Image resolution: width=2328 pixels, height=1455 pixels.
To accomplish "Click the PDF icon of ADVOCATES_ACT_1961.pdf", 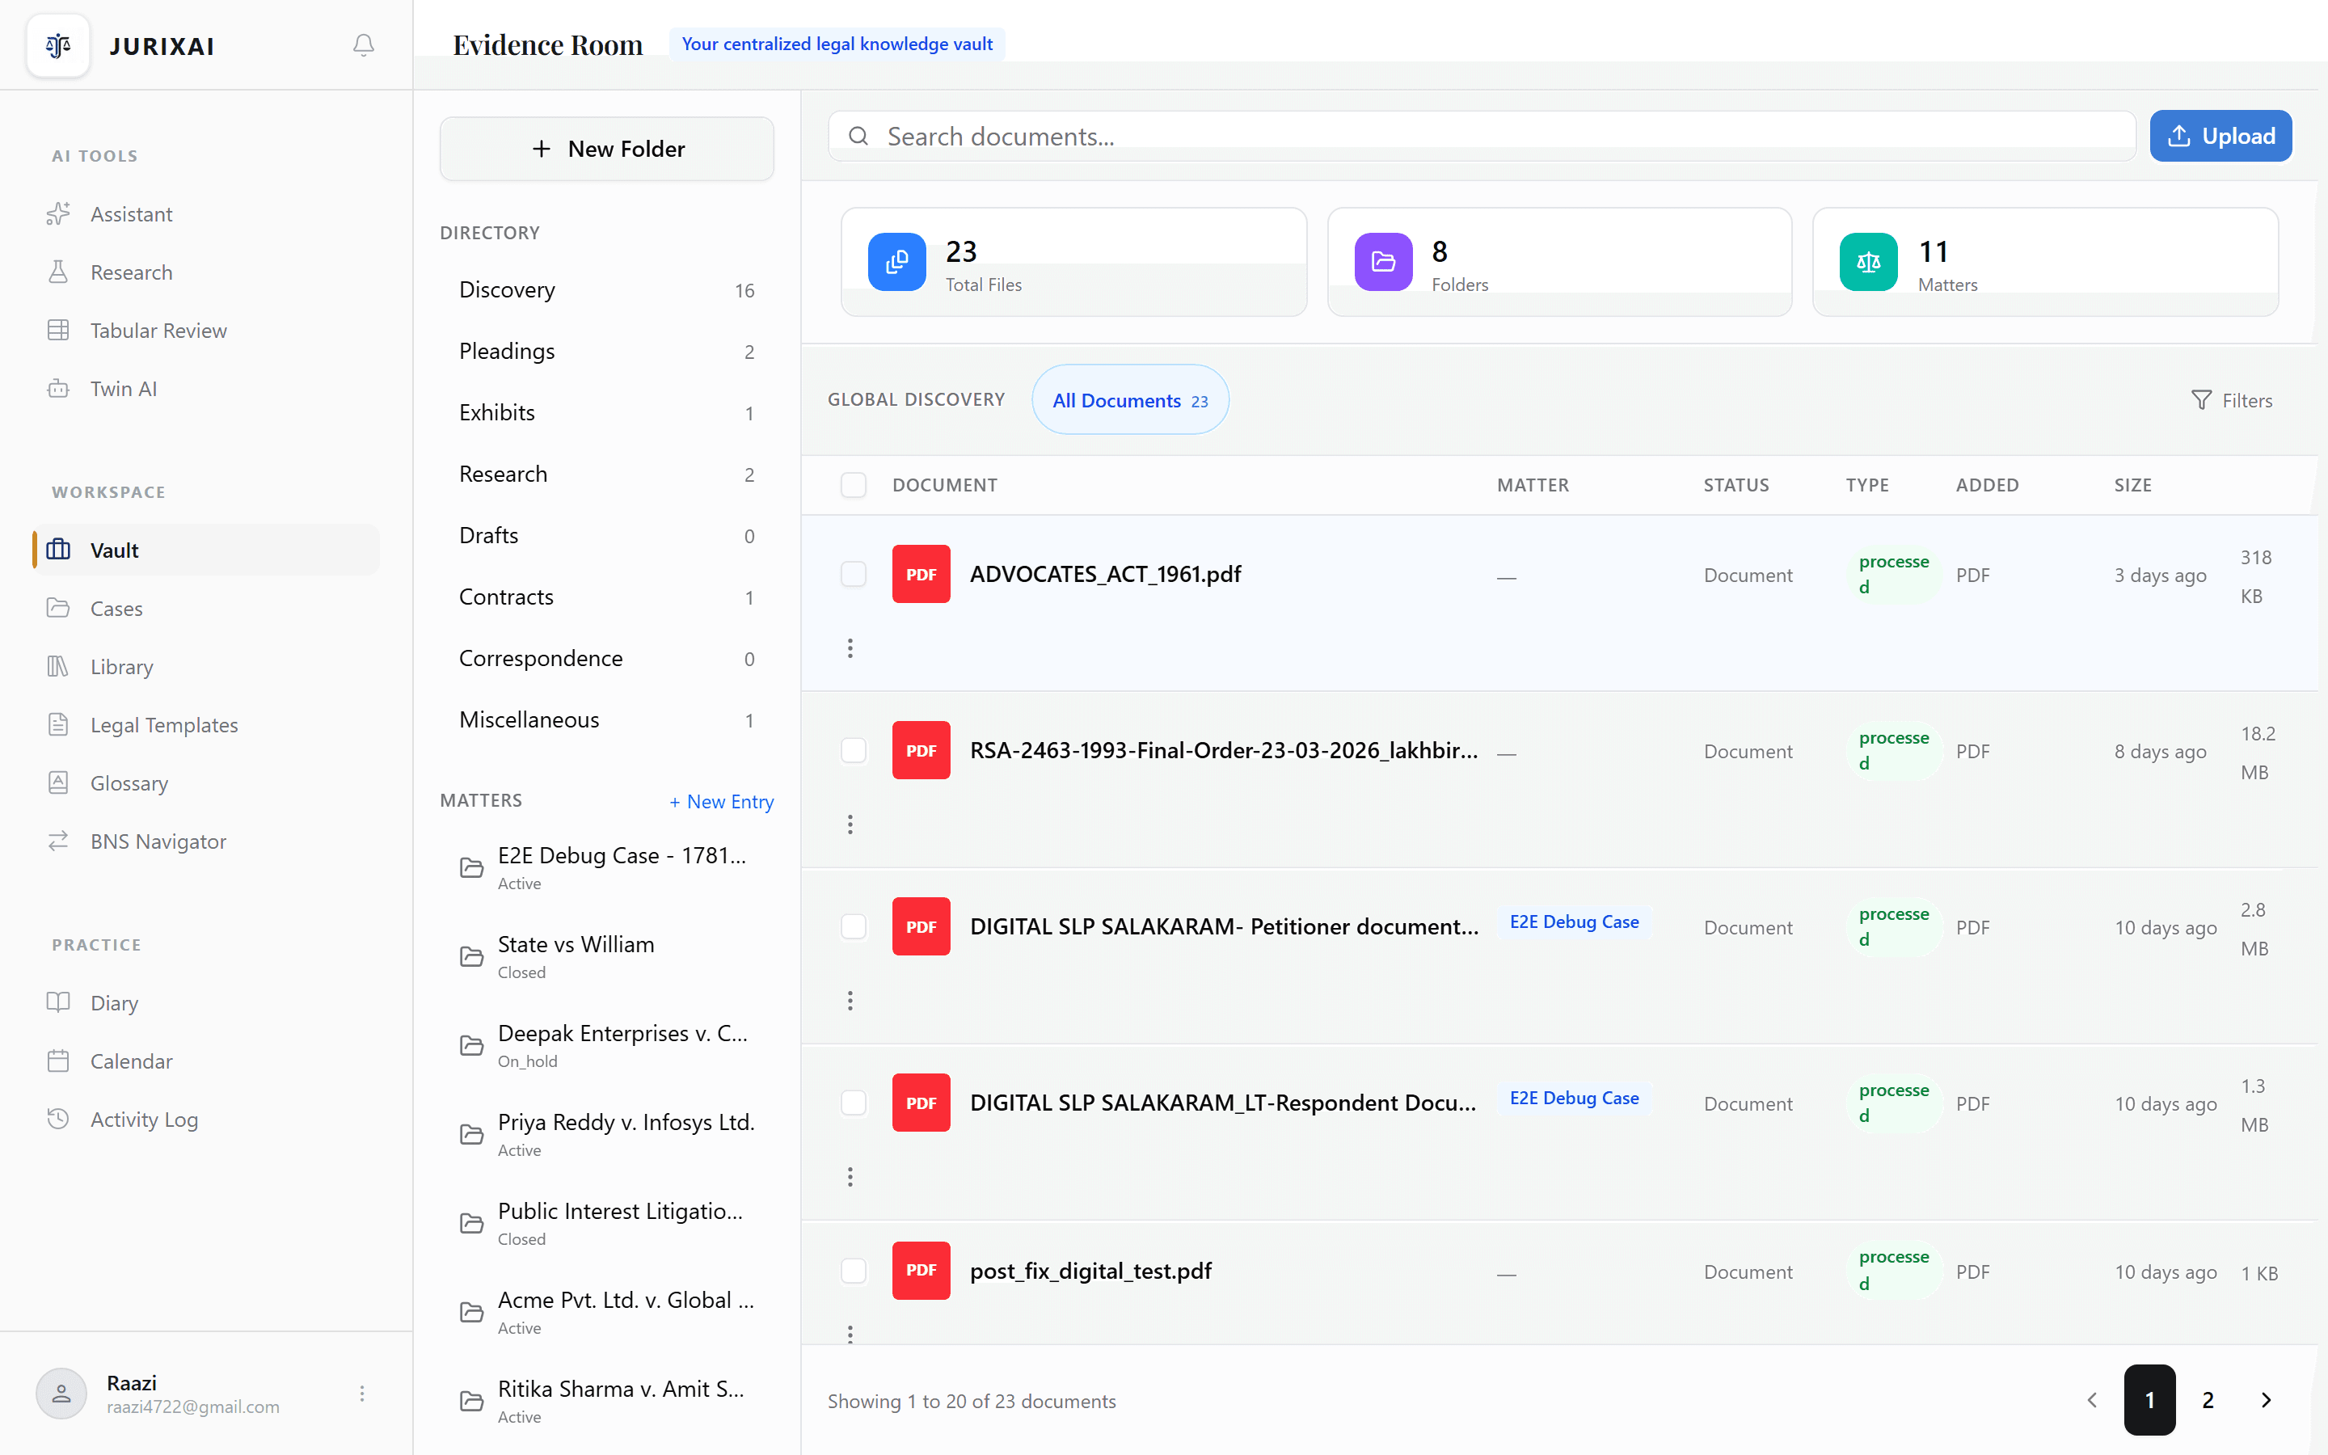I will coord(921,575).
